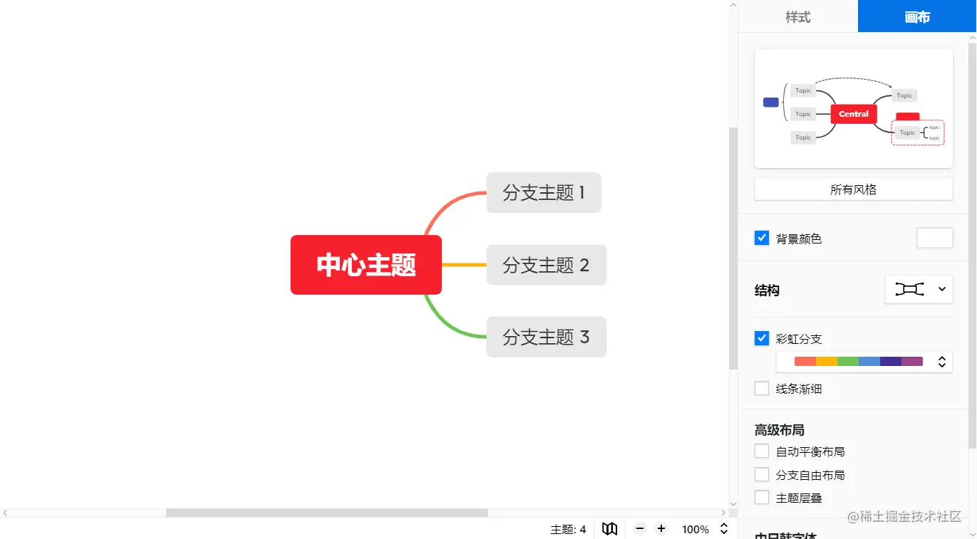Open the background color white swatch

934,238
